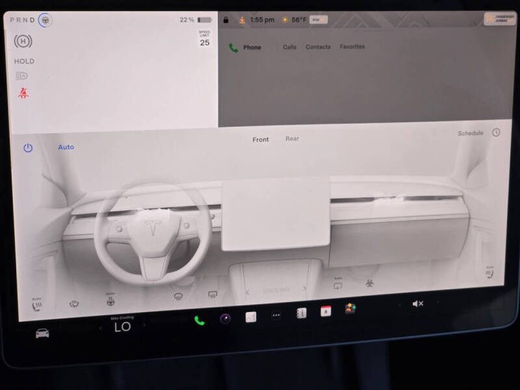The image size is (520, 390).
Task: Open the Calendar app
Action: tap(326, 311)
